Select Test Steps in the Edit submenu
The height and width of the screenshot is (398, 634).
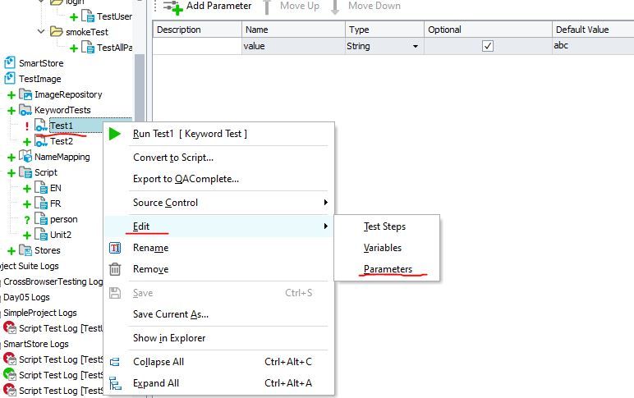387,226
